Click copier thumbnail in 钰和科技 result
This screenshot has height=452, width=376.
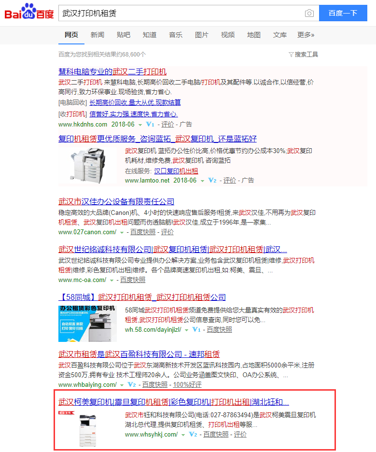tap(87, 429)
